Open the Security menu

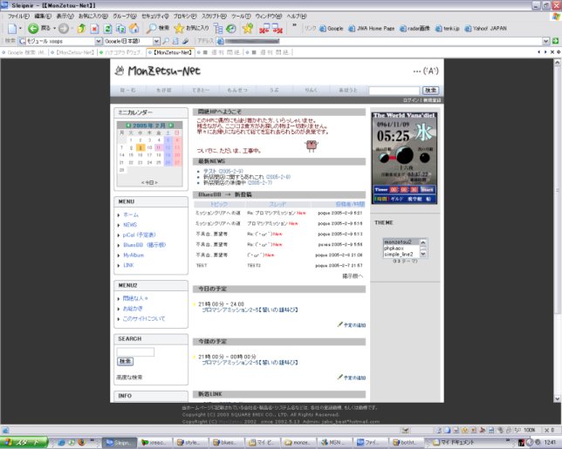(x=154, y=16)
